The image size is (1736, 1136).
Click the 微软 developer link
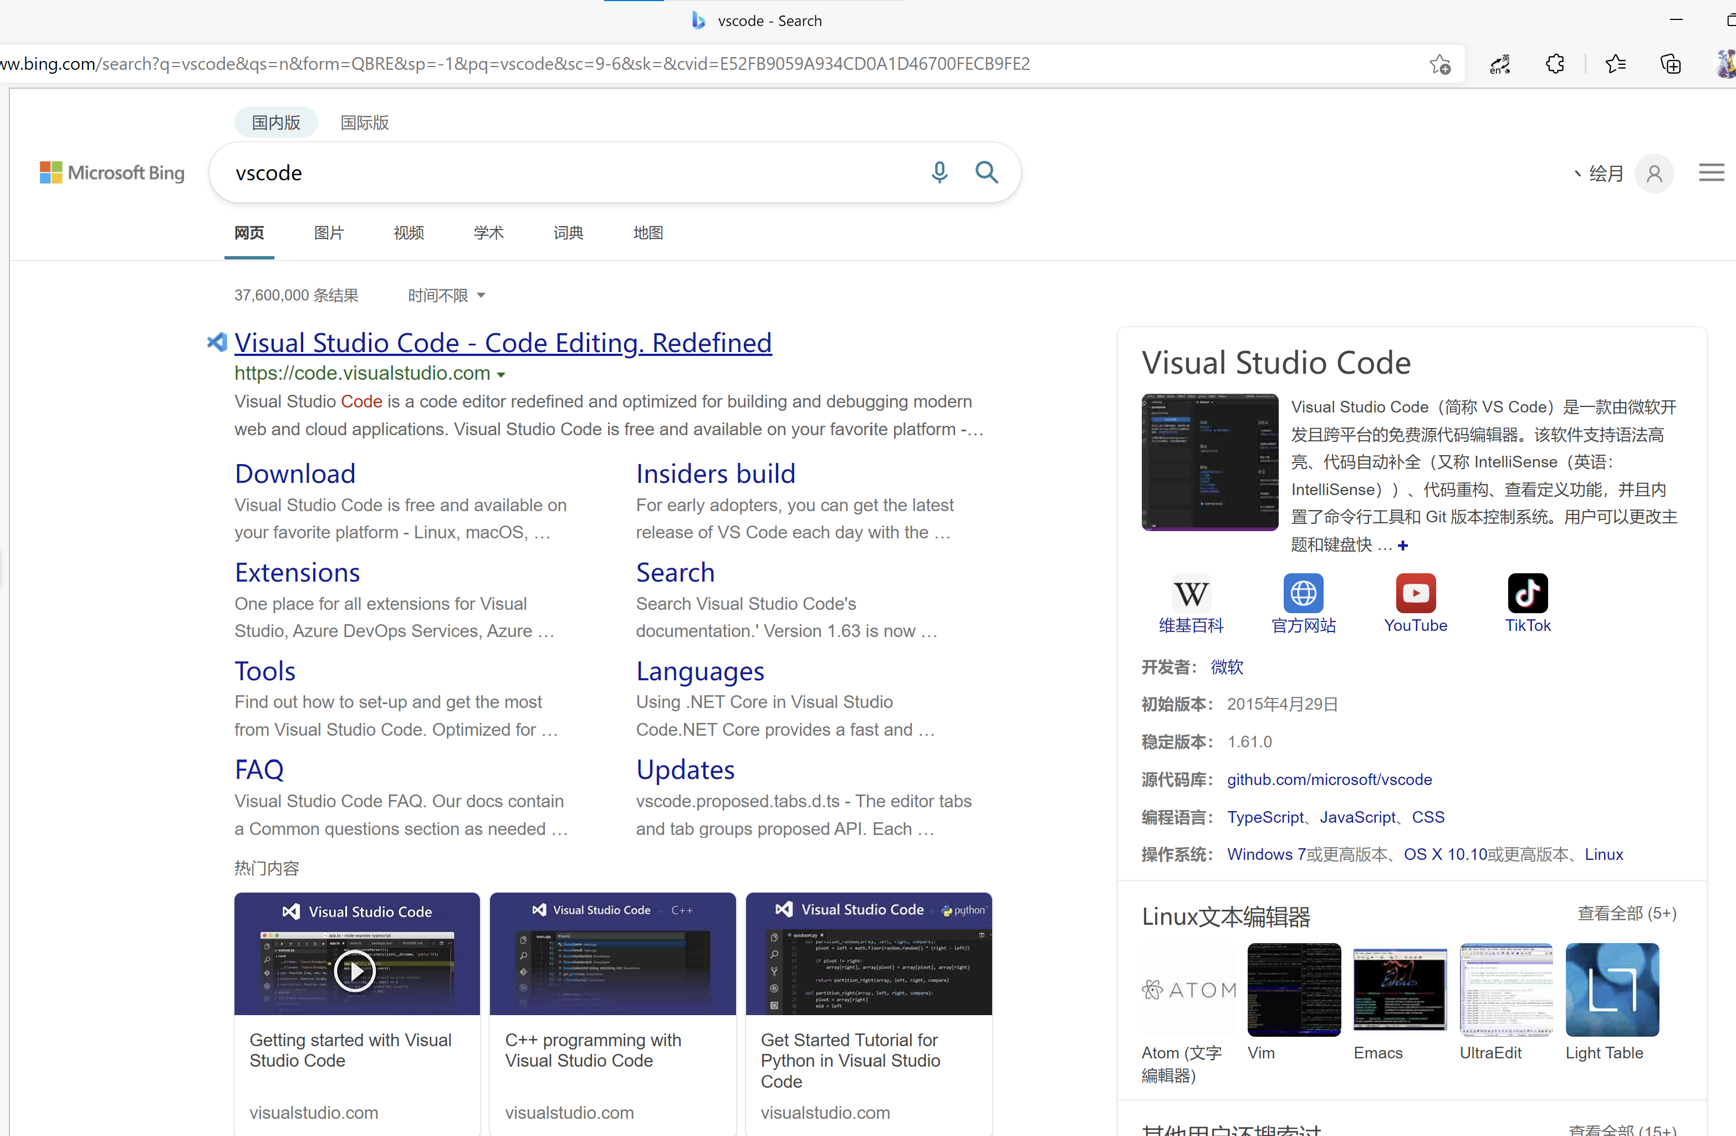(1227, 667)
